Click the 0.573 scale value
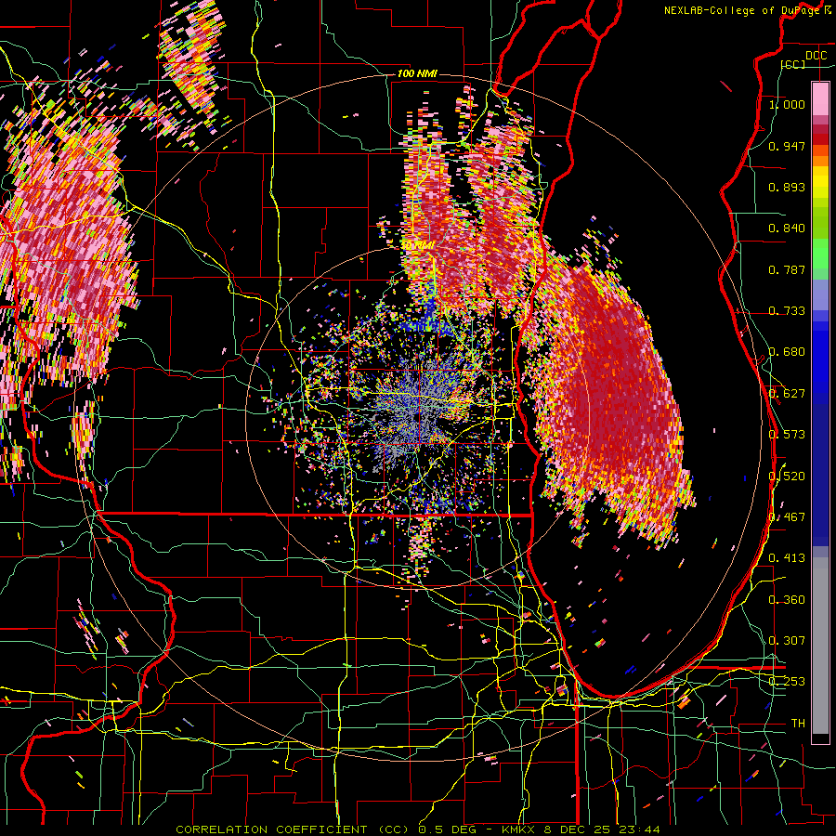The height and width of the screenshot is (836, 836). click(787, 435)
